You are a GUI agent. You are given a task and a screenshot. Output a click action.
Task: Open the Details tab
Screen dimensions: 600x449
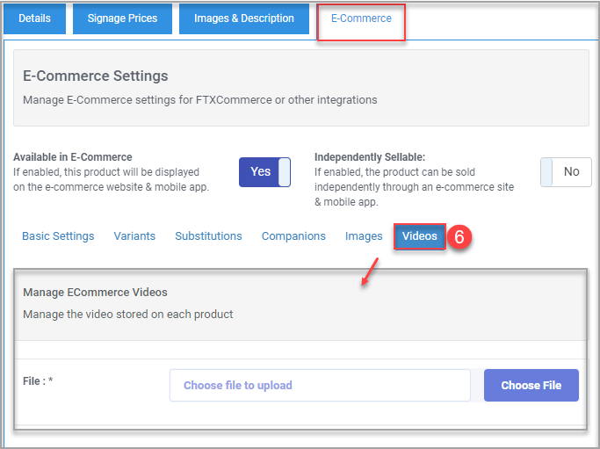click(34, 18)
